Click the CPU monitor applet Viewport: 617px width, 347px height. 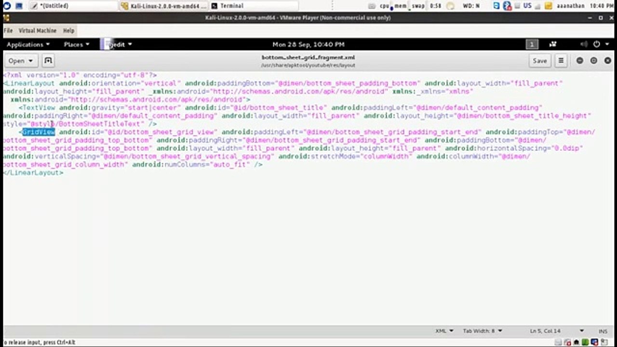pyautogui.click(x=384, y=6)
